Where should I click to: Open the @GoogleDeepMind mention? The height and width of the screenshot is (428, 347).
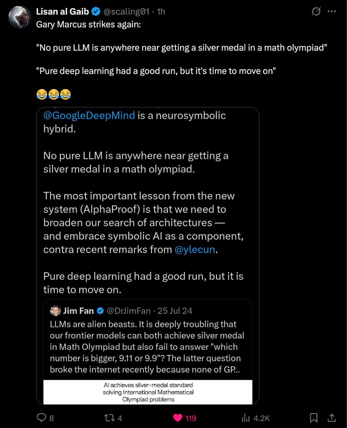click(89, 115)
